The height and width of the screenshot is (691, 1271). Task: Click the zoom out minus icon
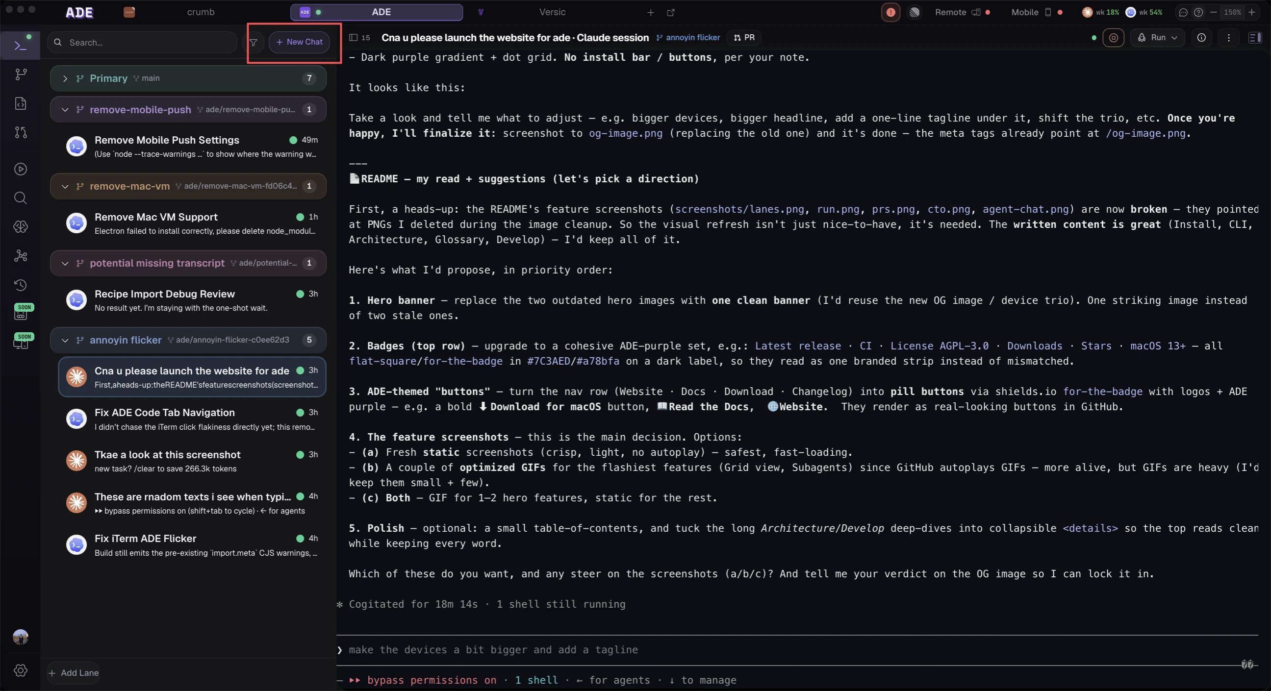pyautogui.click(x=1213, y=12)
